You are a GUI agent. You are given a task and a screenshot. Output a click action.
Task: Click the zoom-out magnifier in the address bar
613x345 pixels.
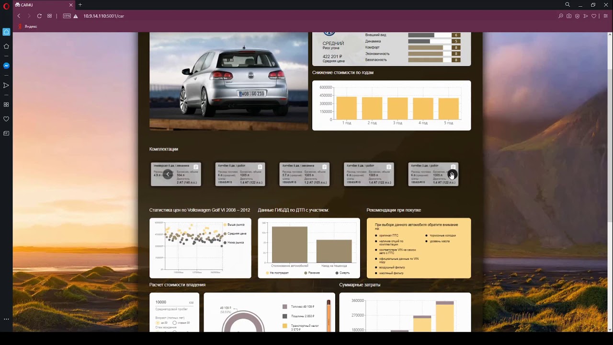coord(561,16)
